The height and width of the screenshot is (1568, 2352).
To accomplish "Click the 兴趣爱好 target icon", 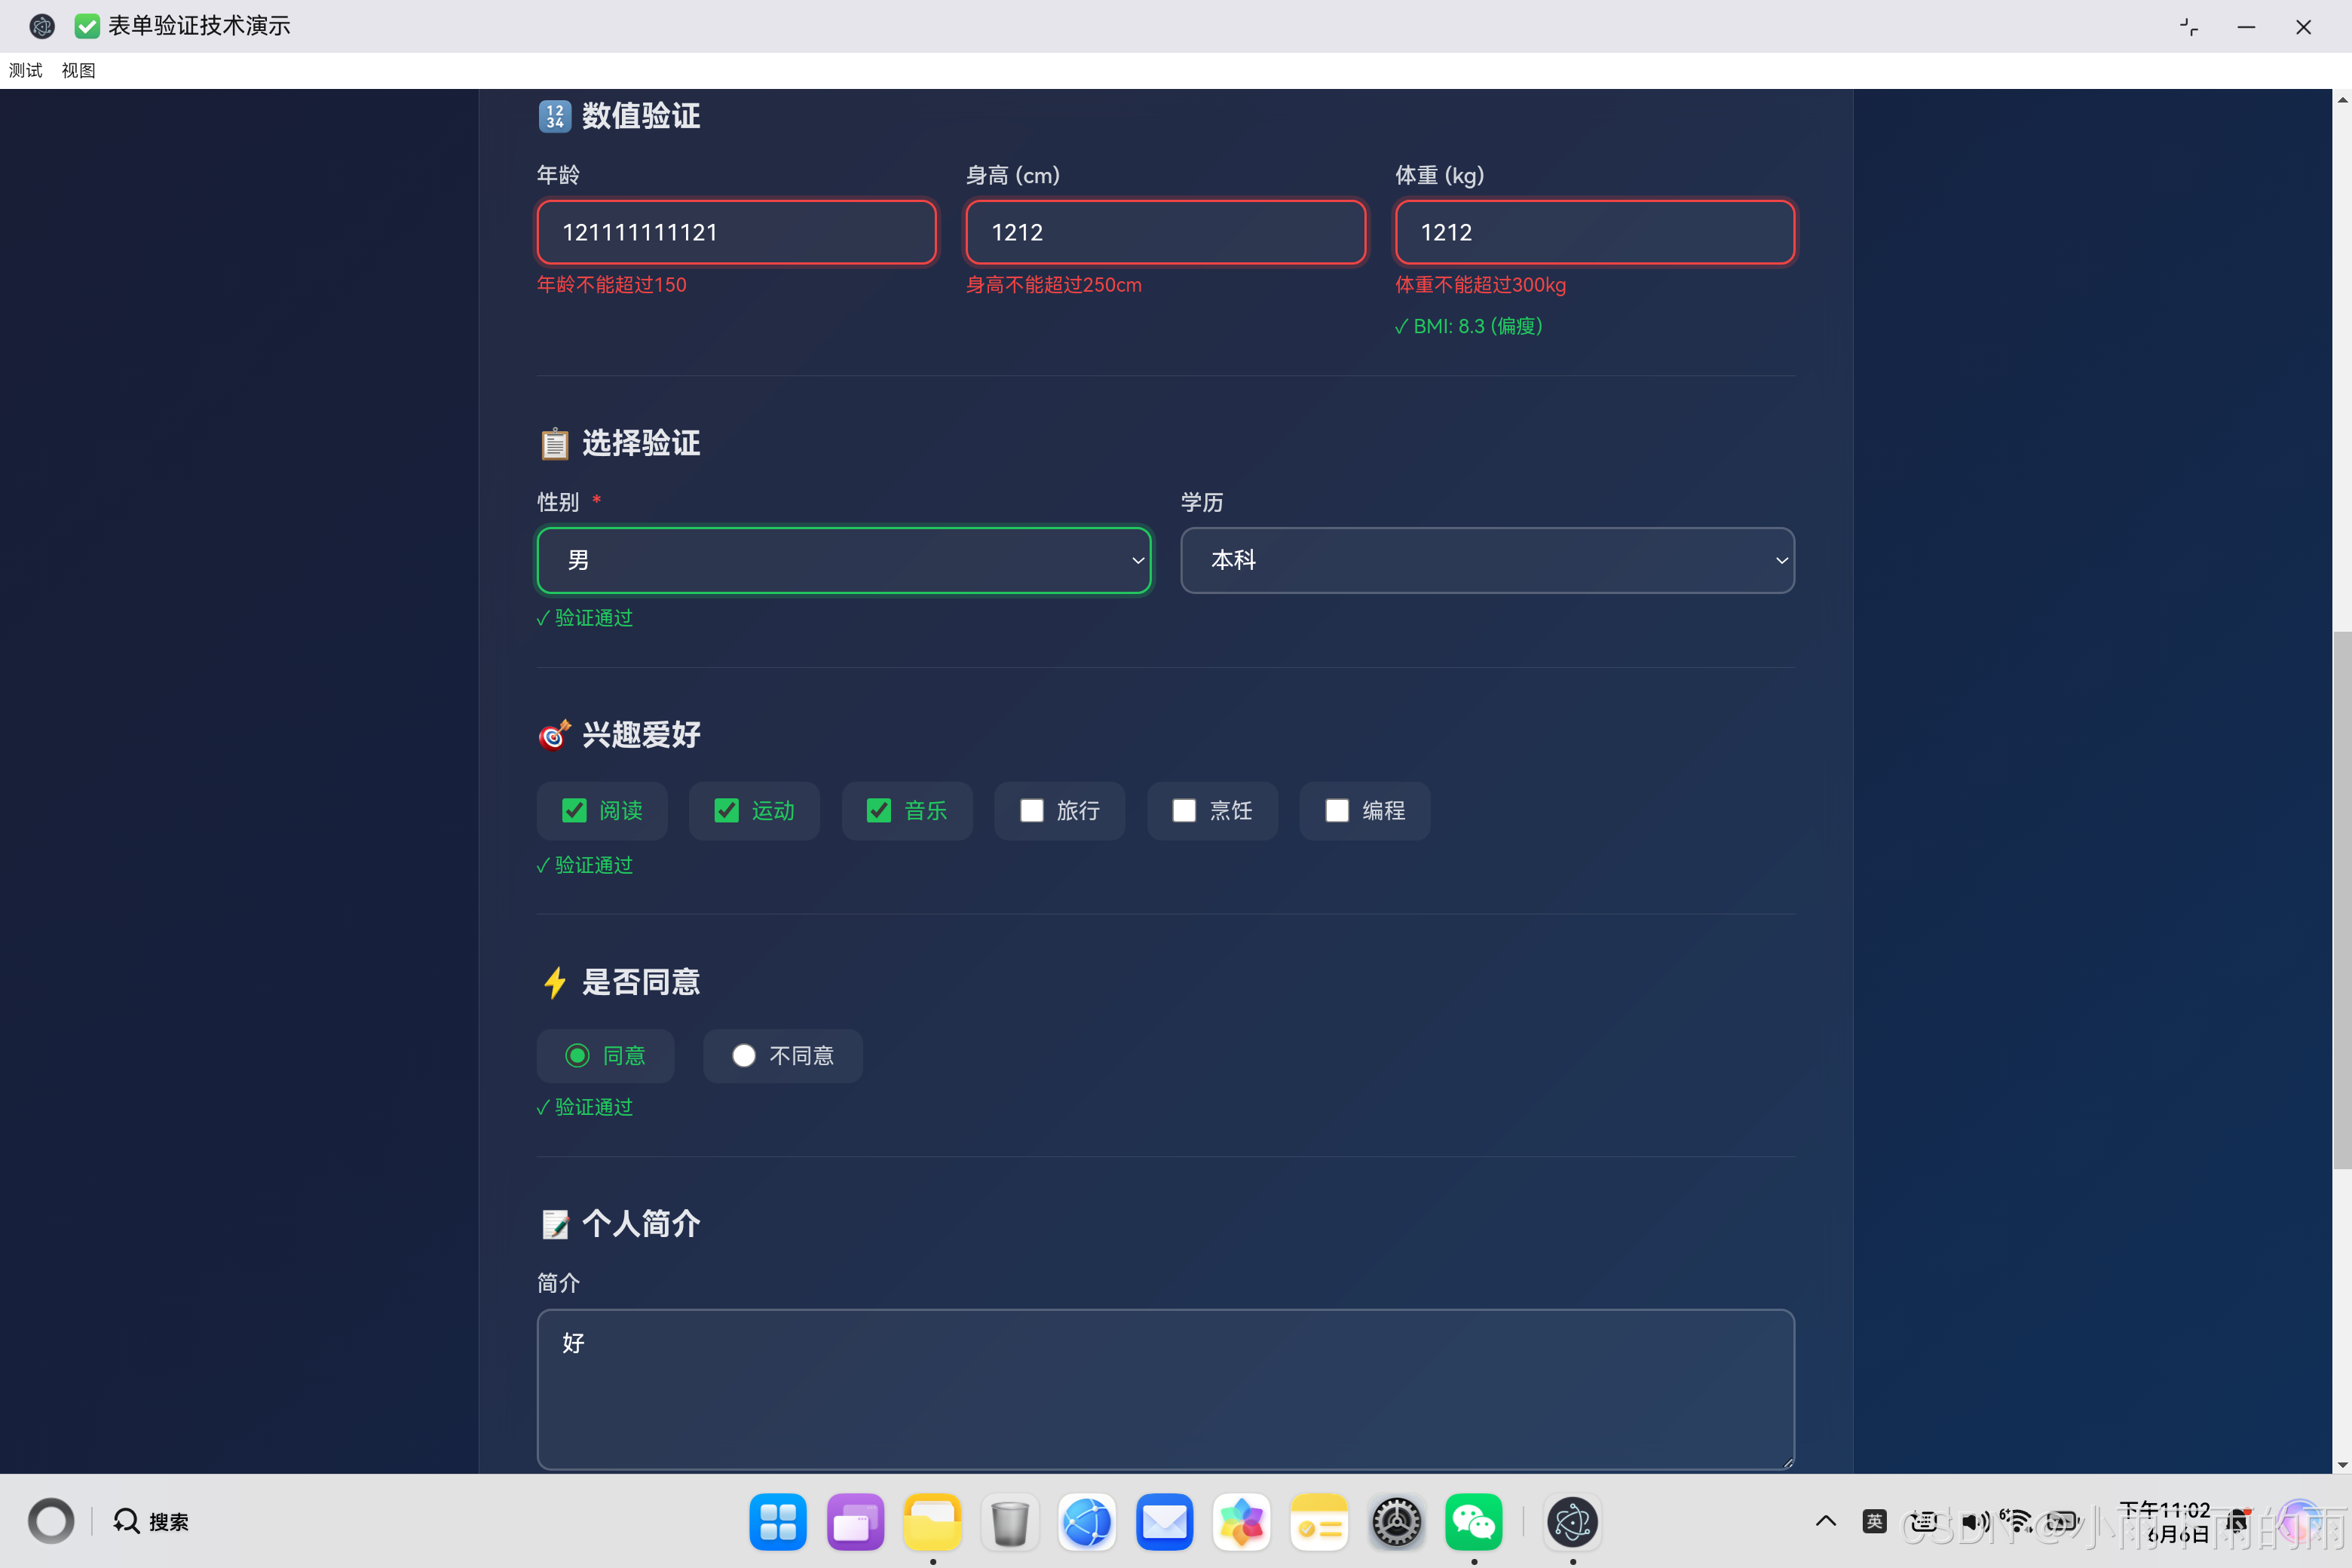I will (555, 735).
